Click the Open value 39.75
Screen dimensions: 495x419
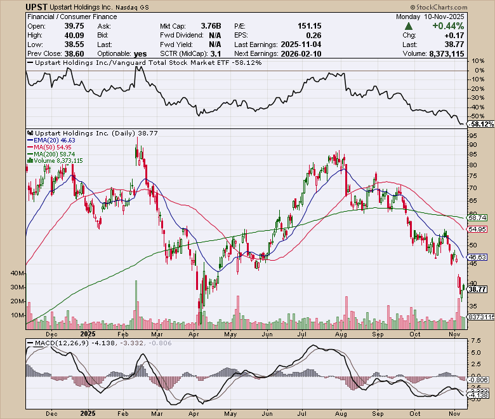point(74,26)
